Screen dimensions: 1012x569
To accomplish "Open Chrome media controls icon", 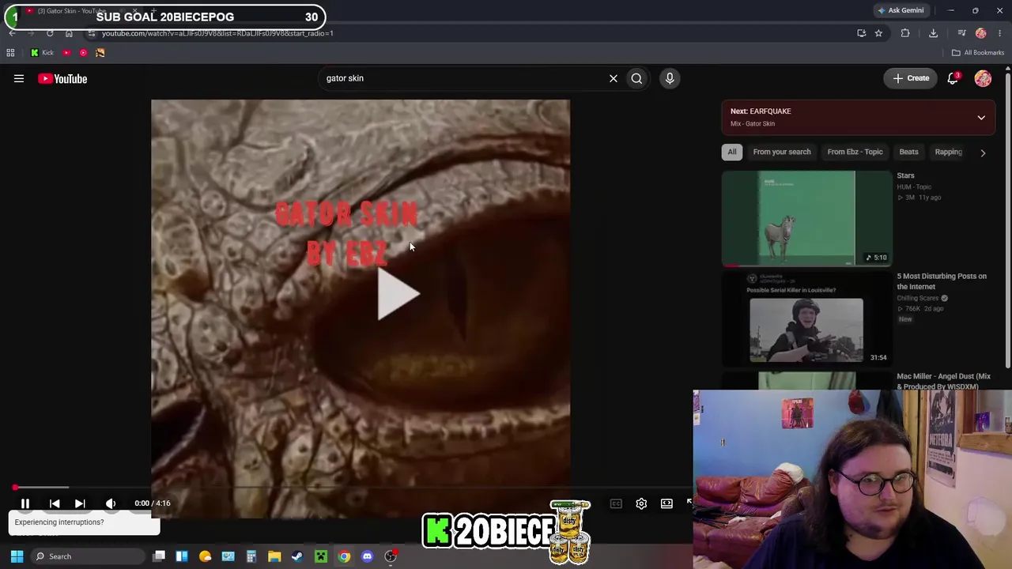I will (961, 33).
